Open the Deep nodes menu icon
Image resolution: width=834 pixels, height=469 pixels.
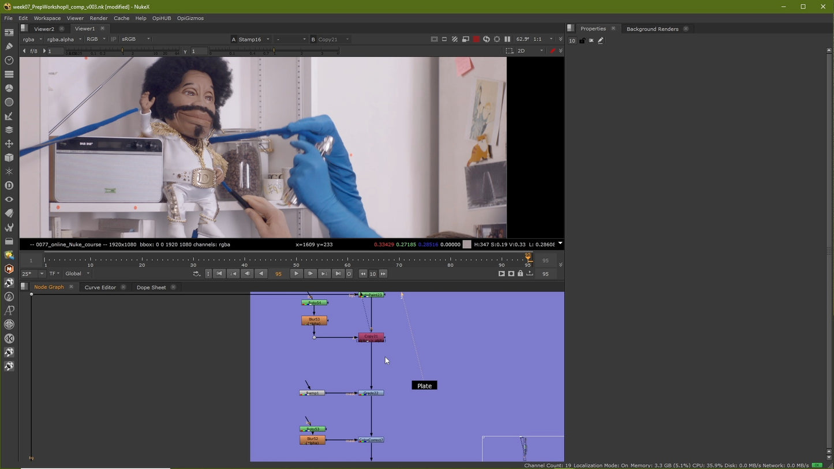click(x=9, y=185)
